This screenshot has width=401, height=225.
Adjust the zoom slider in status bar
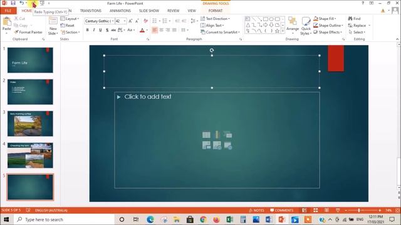click(x=359, y=211)
